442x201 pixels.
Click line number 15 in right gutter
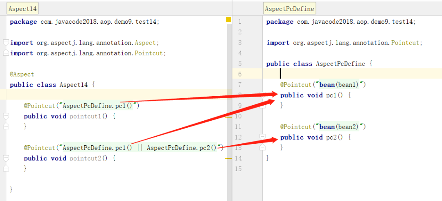tap(238, 169)
